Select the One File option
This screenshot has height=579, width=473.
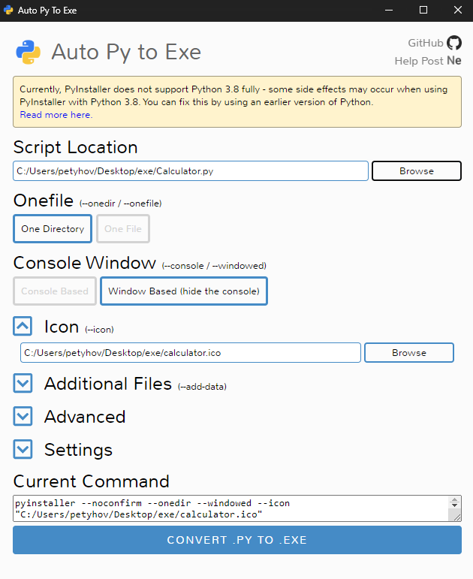[x=123, y=229]
